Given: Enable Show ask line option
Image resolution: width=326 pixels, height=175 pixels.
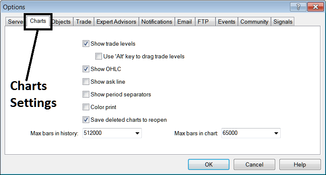Looking at the screenshot, I should coord(86,82).
